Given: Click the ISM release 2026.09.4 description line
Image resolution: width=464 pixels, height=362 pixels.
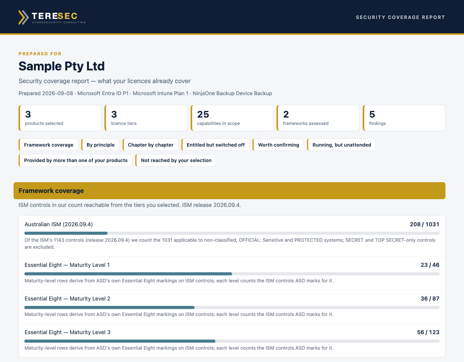Looking at the screenshot, I should (x=130, y=205).
